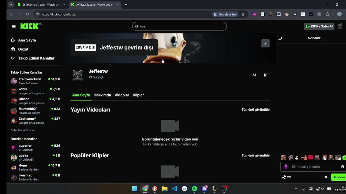Open the Chrome extensions puzzle menu
The height and width of the screenshot is (194, 346).
point(327,14)
